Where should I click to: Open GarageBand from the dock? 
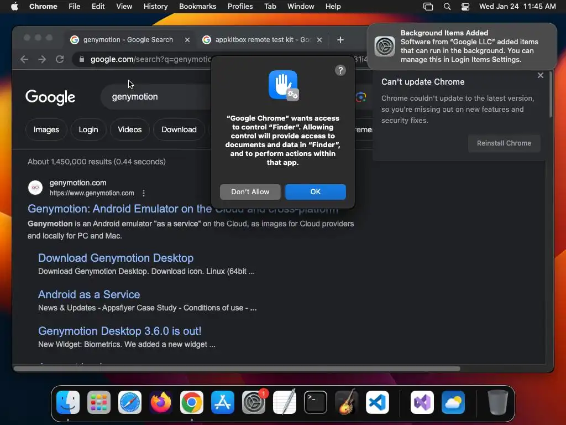[x=347, y=402]
